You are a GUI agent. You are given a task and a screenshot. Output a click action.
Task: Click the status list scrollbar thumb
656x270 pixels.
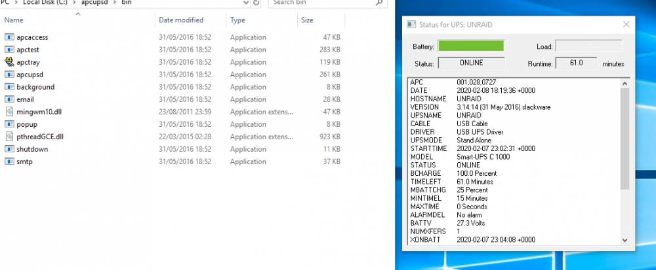(625, 139)
